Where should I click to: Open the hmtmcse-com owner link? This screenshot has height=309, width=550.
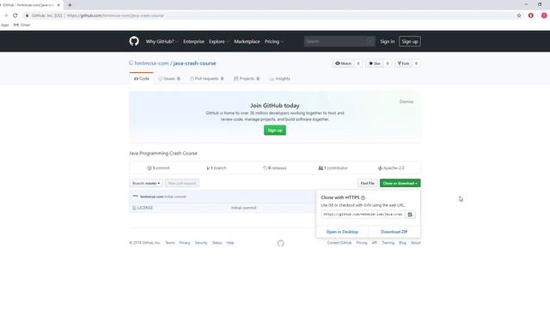click(151, 64)
